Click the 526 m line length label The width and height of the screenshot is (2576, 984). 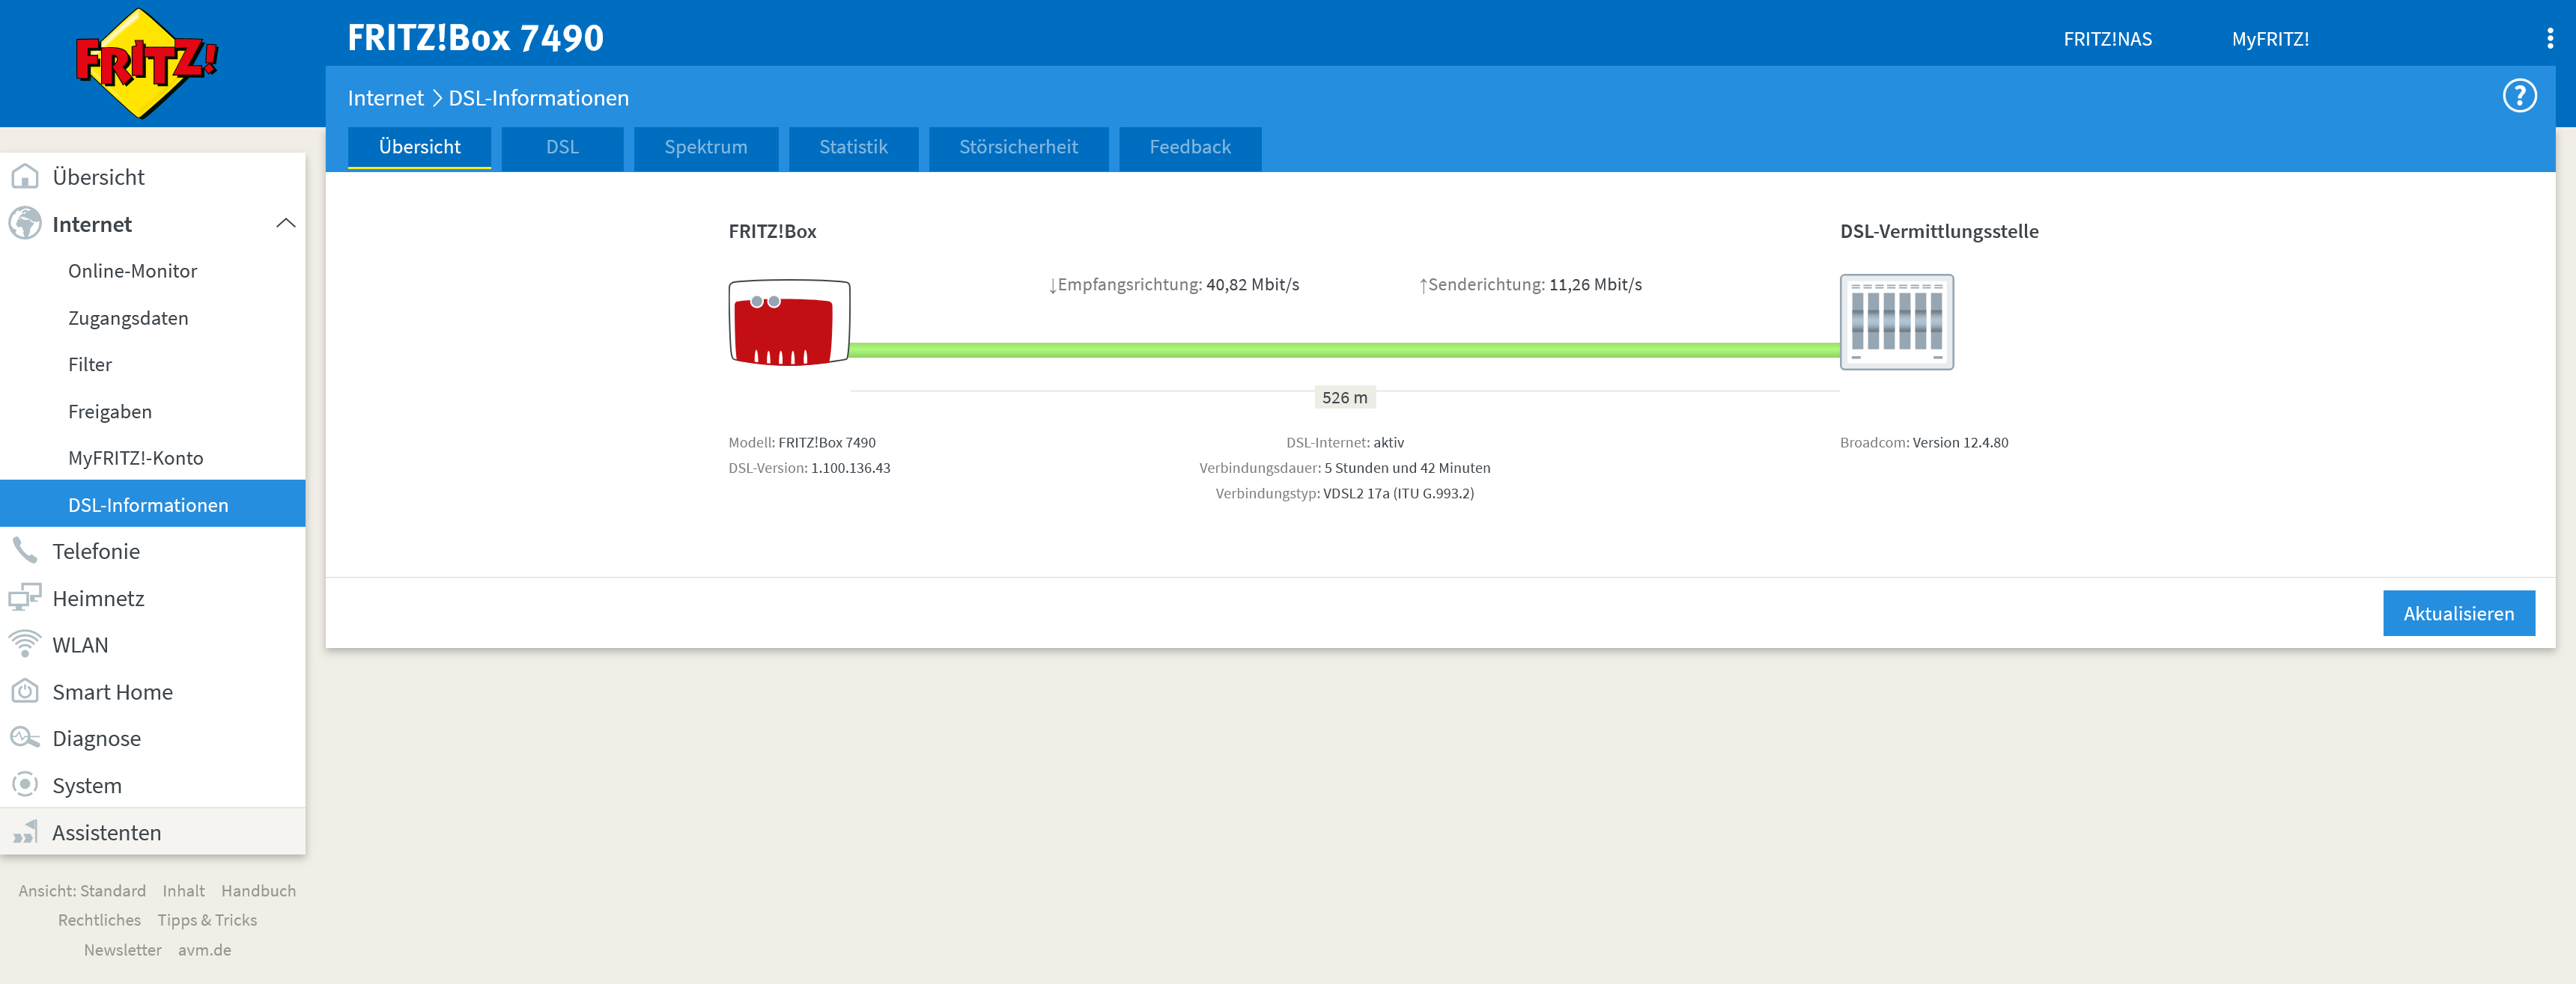(1344, 397)
